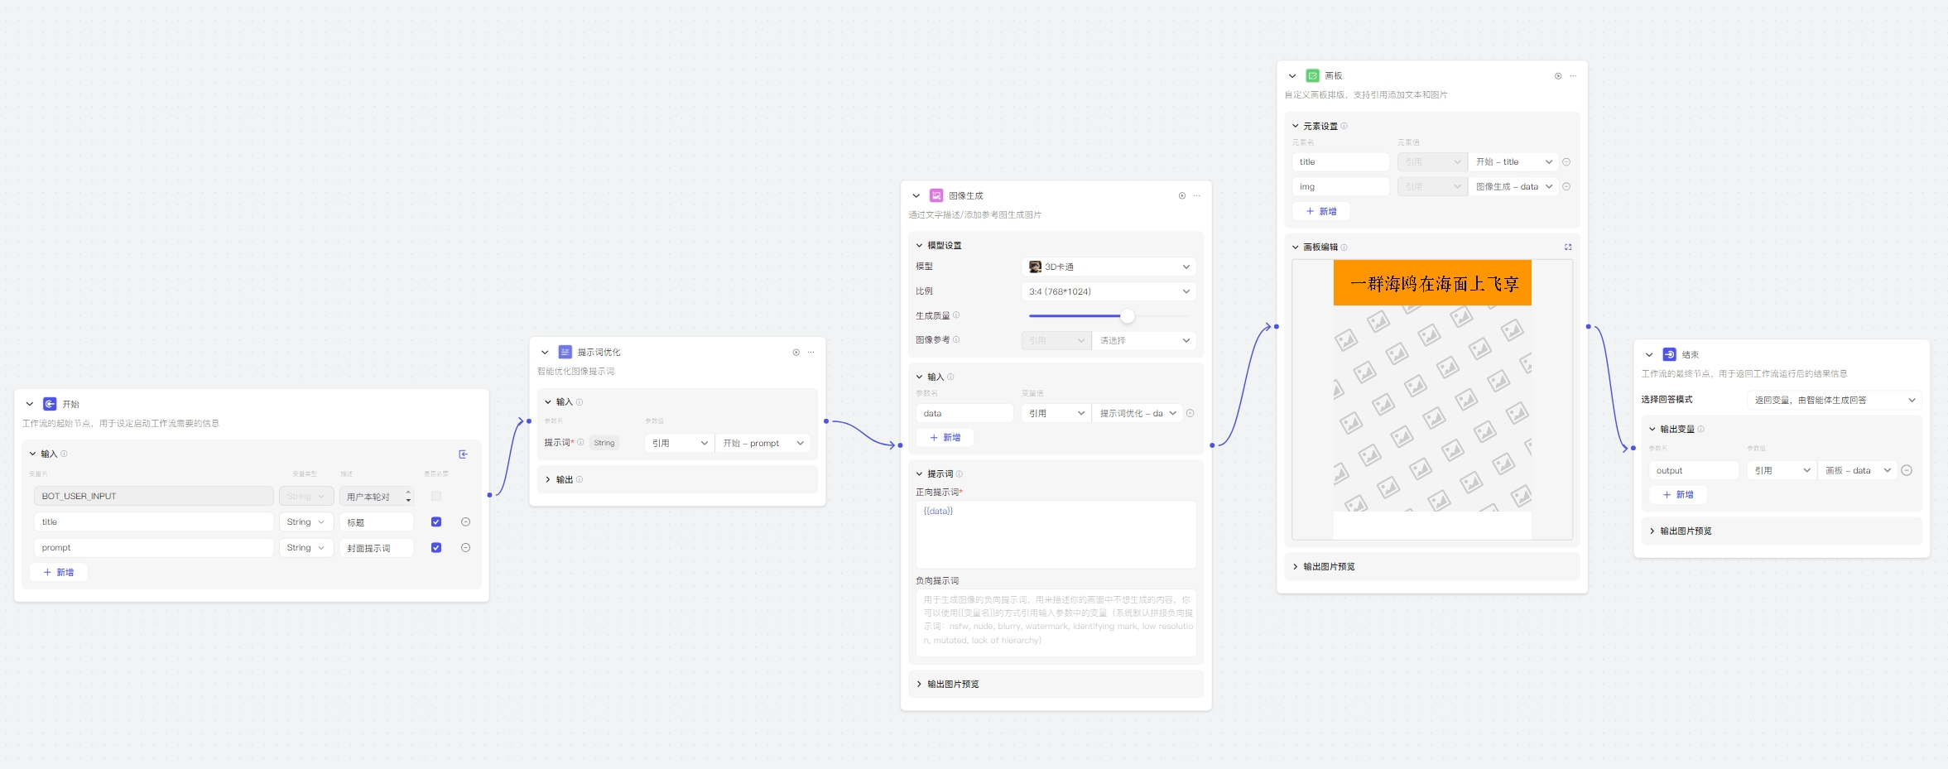The image size is (1948, 769).
Task: Click the 图像生成 node icon
Action: 936,195
